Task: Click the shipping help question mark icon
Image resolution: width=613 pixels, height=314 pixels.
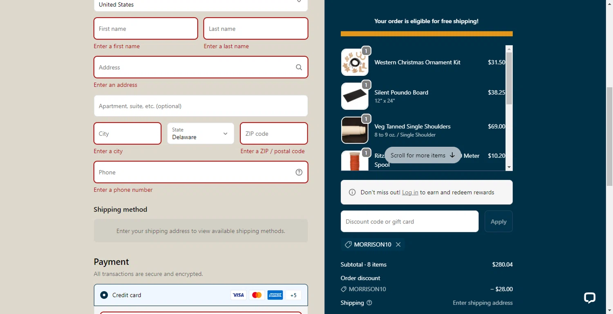Action: (369, 303)
